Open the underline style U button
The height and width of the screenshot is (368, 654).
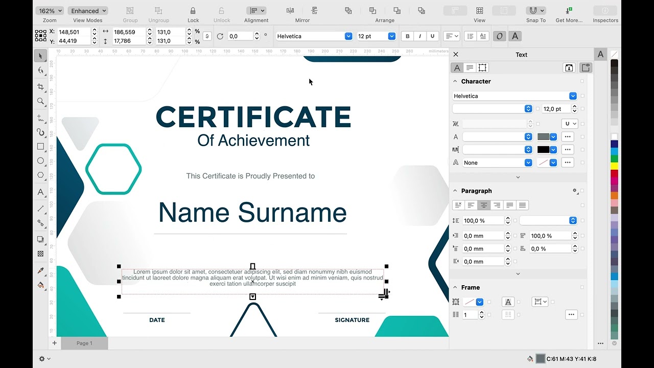pyautogui.click(x=569, y=124)
